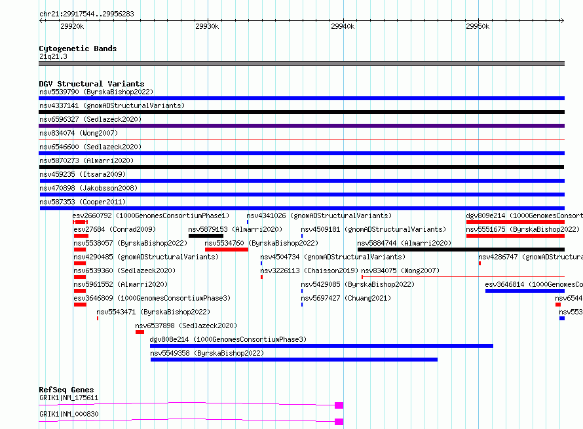Click the black bar under nsv5879153
The image size is (583, 429).
[x=206, y=236]
